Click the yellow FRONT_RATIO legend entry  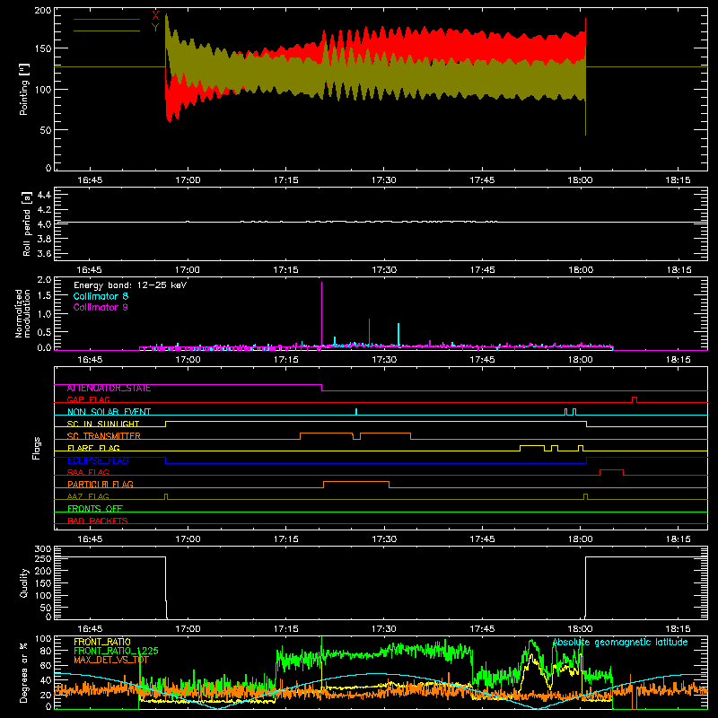point(102,643)
